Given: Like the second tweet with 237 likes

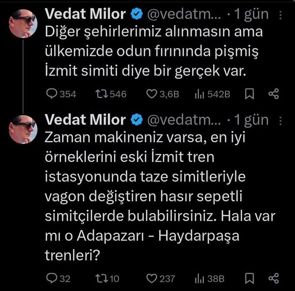Looking at the screenshot, I should [x=151, y=278].
